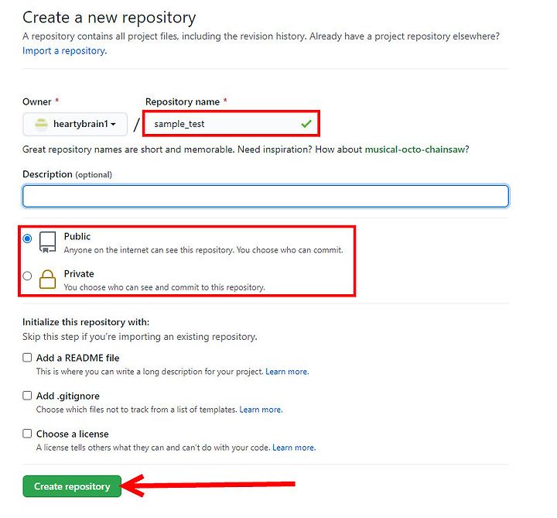The image size is (557, 518).
Task: Open the Owner heartybrain1 dropdown
Action: [x=75, y=124]
